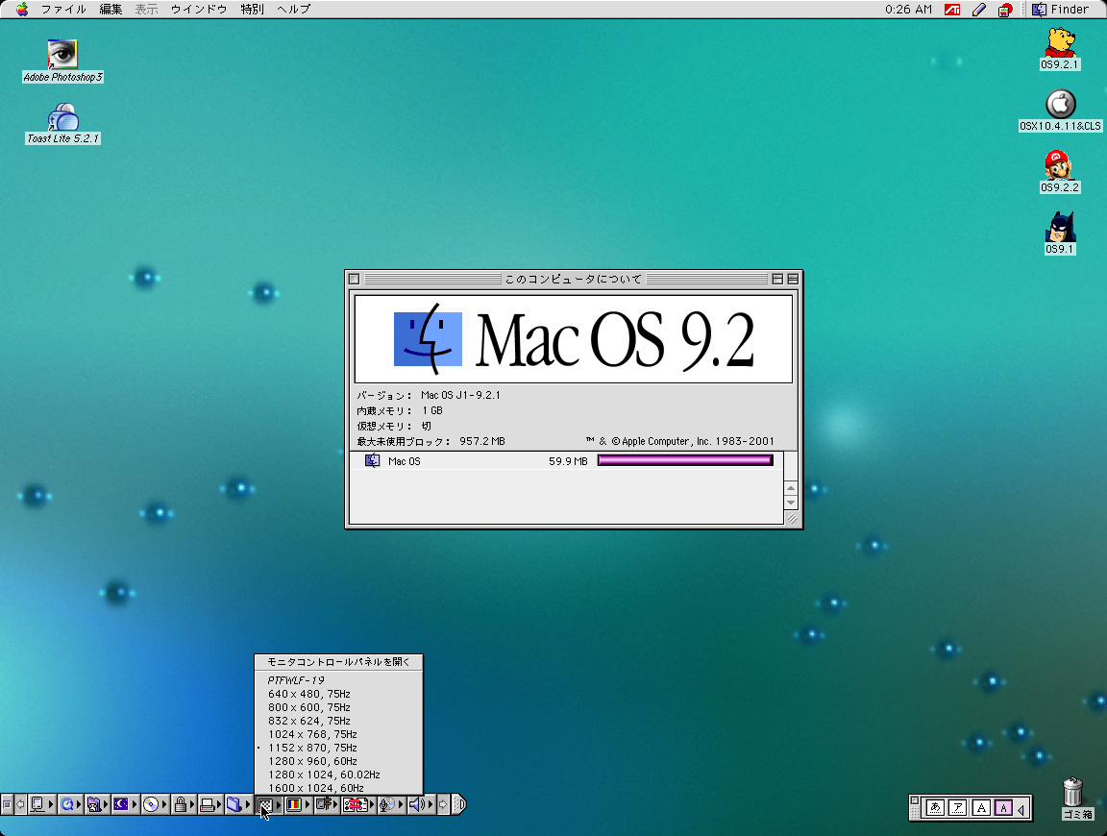The width and height of the screenshot is (1107, 836).
Task: Select the OSX10.4.11&CLS volume icon
Action: tap(1060, 104)
